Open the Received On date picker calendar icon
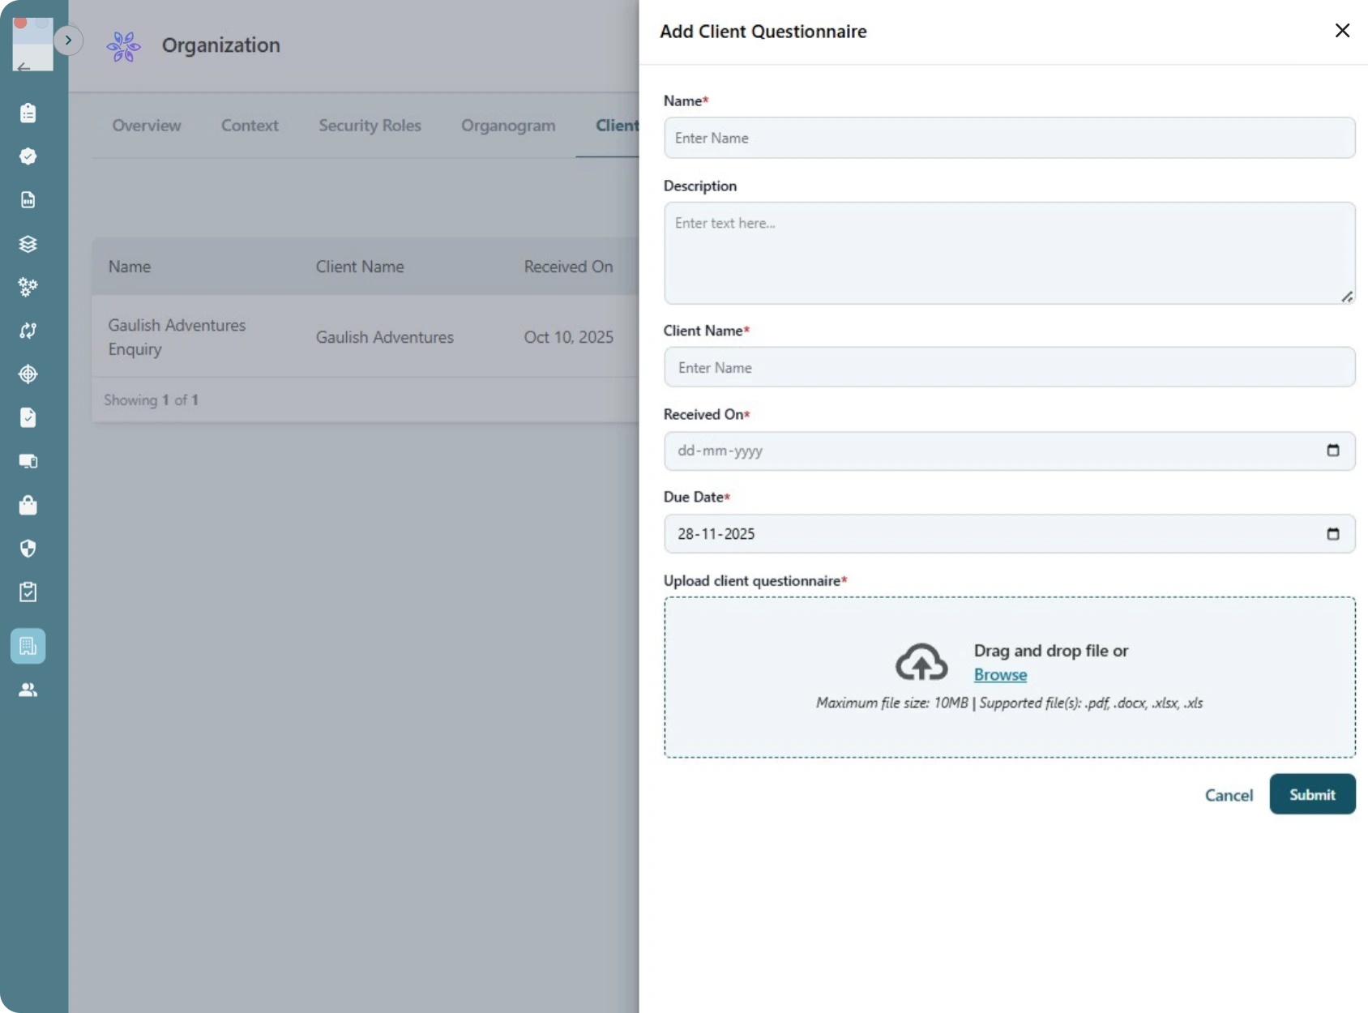The image size is (1368, 1013). click(1334, 451)
